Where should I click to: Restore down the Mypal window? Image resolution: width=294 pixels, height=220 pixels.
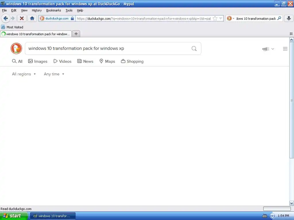[284, 3]
